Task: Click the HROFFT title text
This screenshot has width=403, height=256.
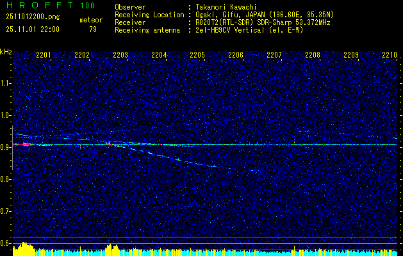Action: (40, 5)
